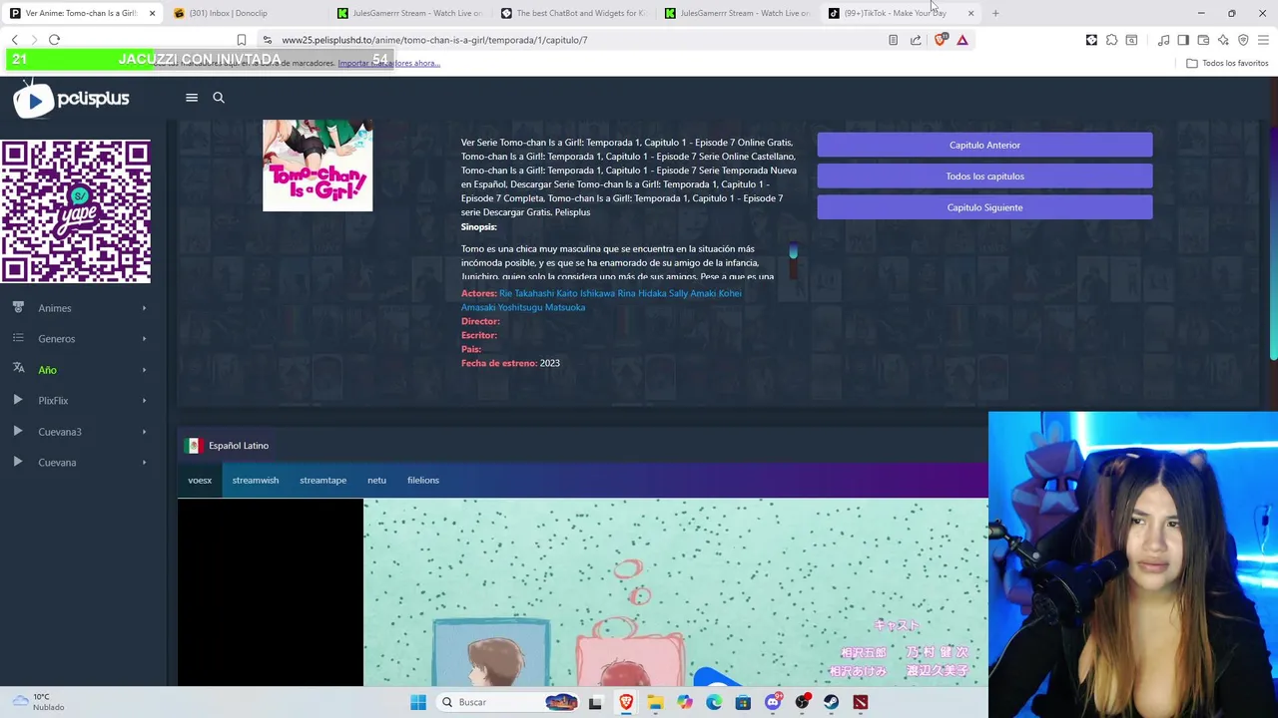Screen dimensions: 1278x718
Task: Open OBS Studio from the taskbar
Action: pyautogui.click(x=802, y=702)
